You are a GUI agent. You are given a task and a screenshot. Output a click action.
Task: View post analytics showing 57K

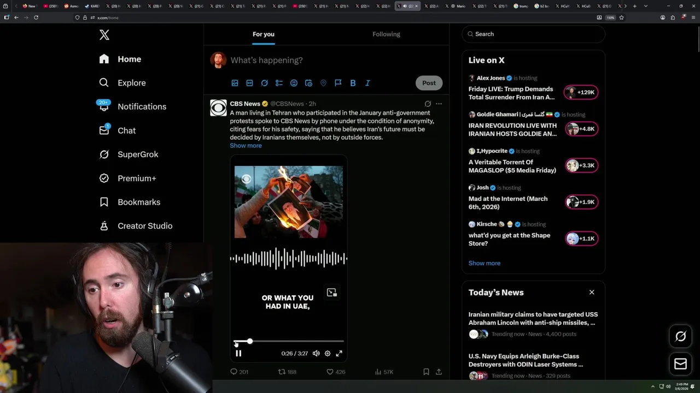(384, 372)
